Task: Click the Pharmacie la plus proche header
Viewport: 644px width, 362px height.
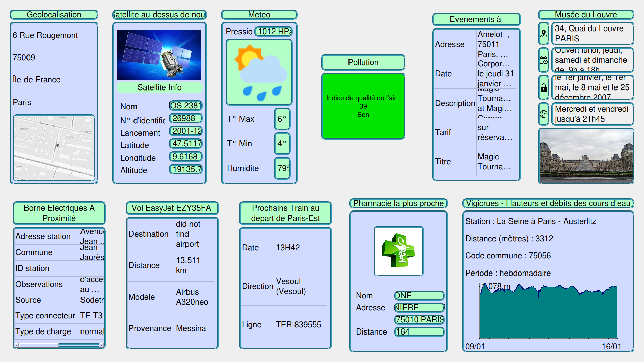Action: point(398,203)
